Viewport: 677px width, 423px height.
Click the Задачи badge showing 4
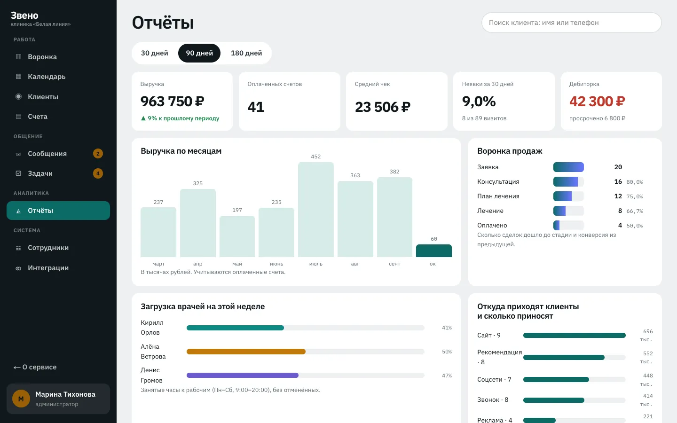coord(98,173)
